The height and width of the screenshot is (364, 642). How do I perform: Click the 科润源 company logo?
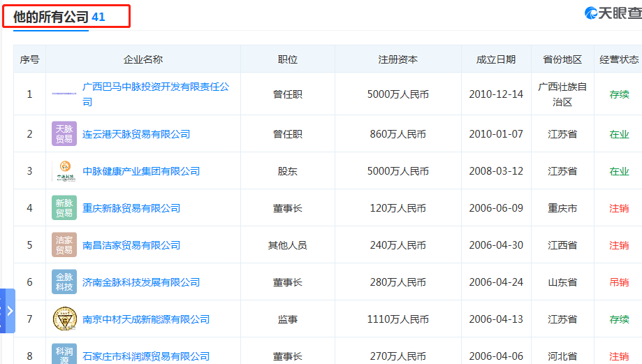(64, 354)
